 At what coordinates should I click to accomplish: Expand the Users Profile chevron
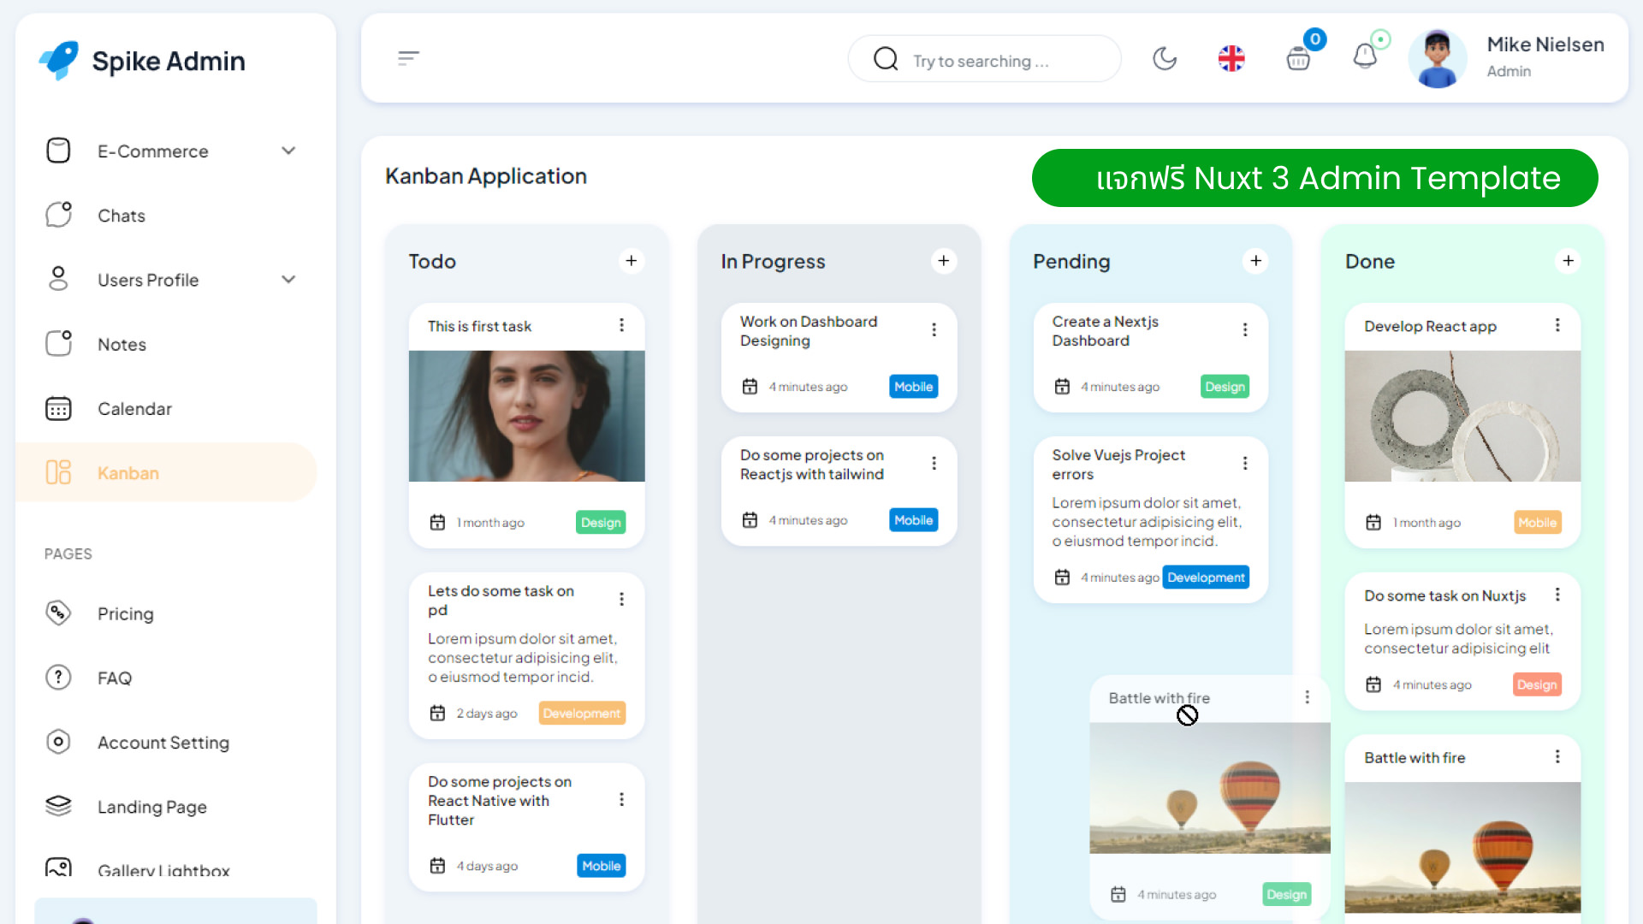[x=288, y=279]
